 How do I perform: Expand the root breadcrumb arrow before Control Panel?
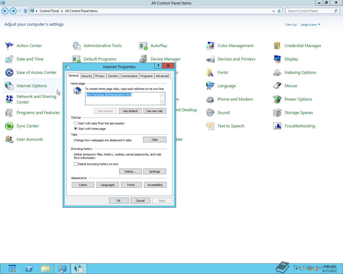[37, 11]
